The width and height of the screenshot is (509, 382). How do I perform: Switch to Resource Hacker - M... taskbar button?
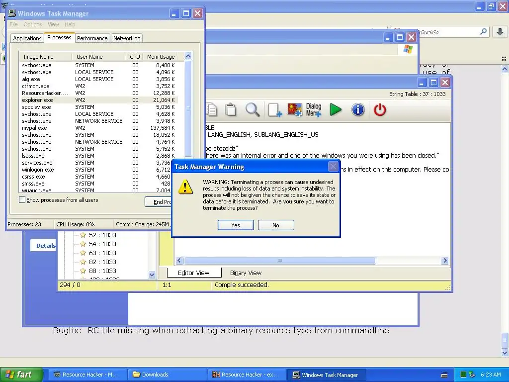tap(88, 375)
